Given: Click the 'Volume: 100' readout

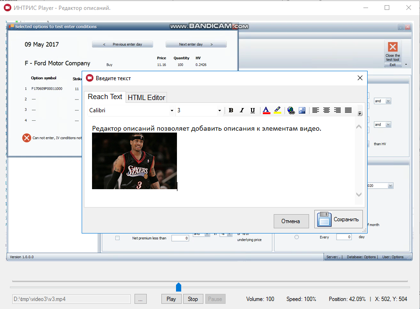Looking at the screenshot, I should (260, 299).
